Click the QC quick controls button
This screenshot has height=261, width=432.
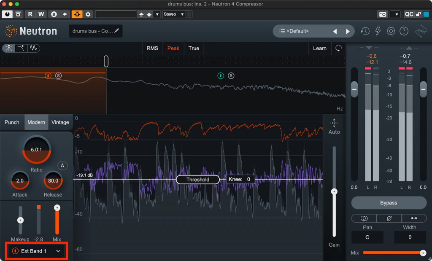pyautogui.click(x=409, y=14)
